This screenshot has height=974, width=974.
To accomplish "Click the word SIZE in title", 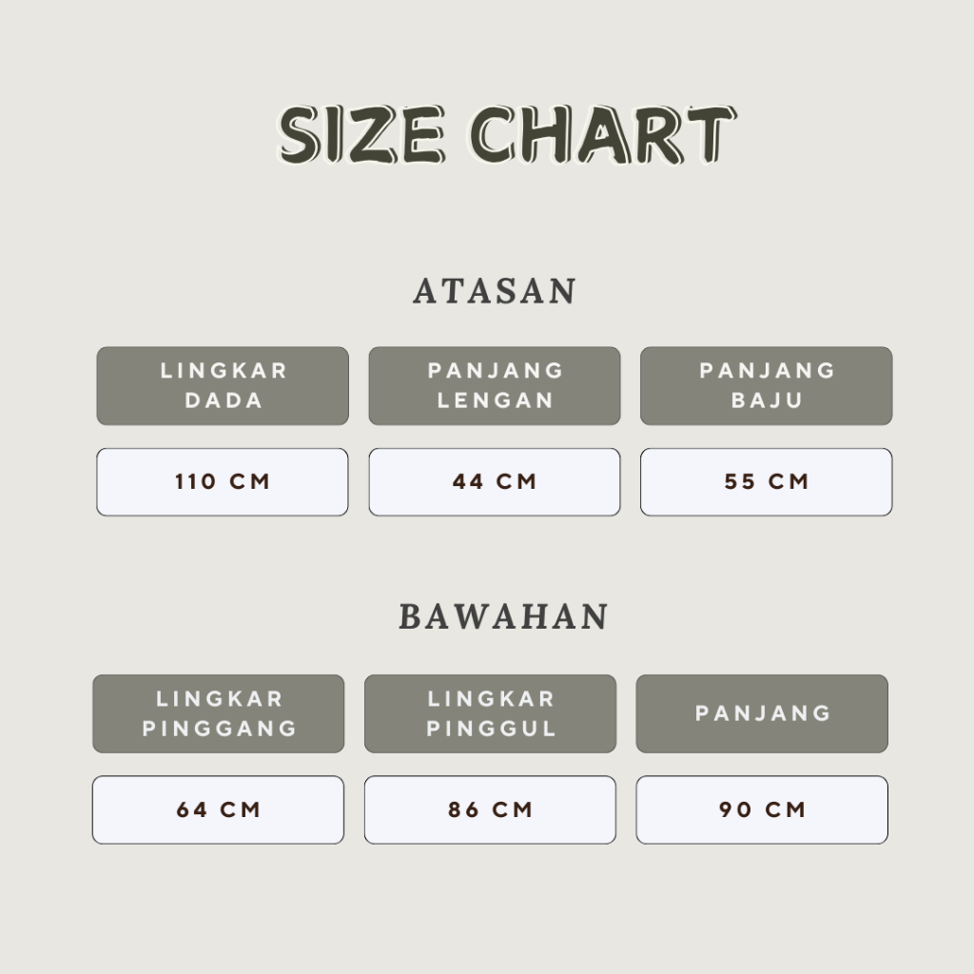I will click(362, 135).
